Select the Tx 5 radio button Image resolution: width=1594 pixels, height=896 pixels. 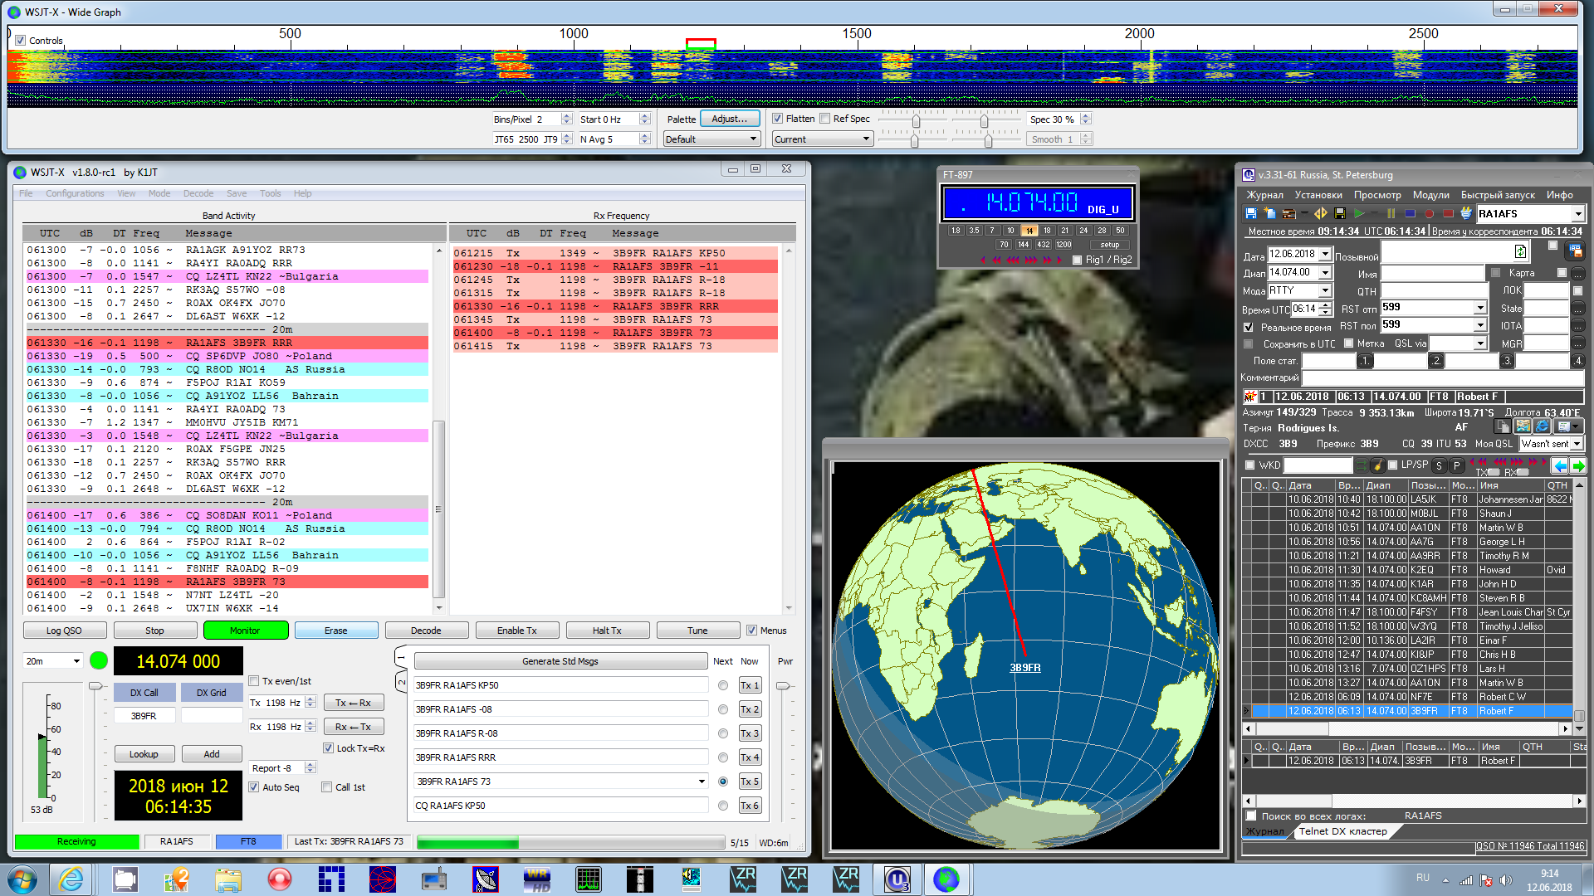(723, 782)
